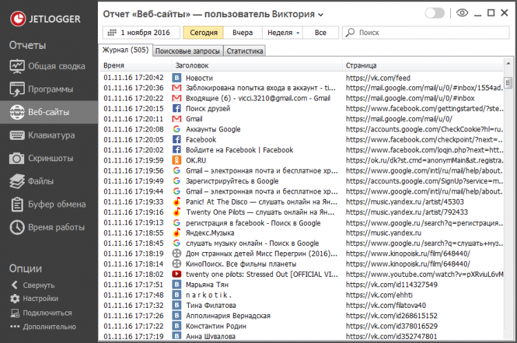
Task: Click Facebook icon in the Поиск друзей row
Action: (176, 108)
